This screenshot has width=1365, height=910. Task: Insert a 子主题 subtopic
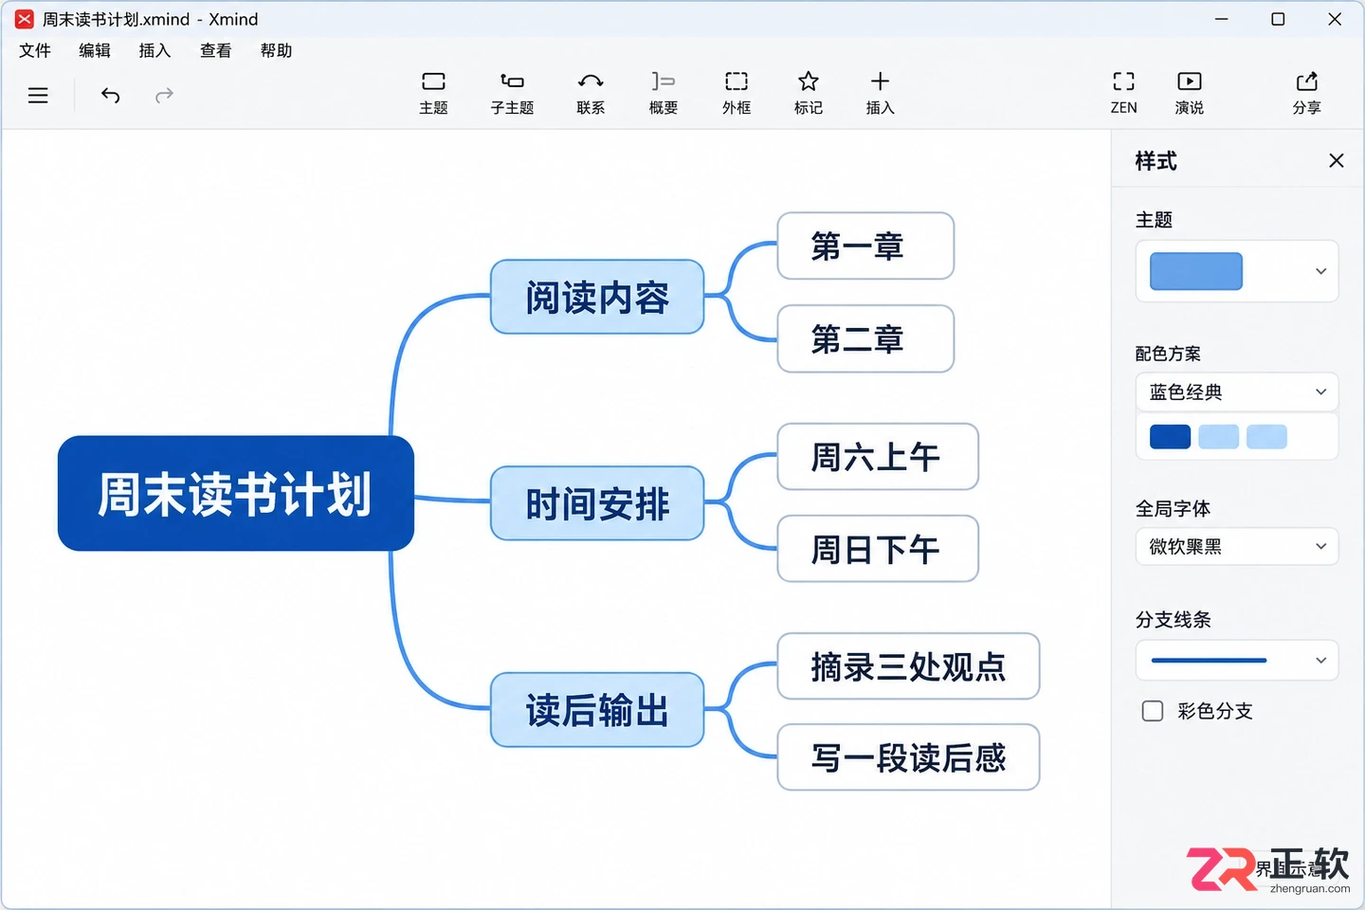(x=512, y=93)
